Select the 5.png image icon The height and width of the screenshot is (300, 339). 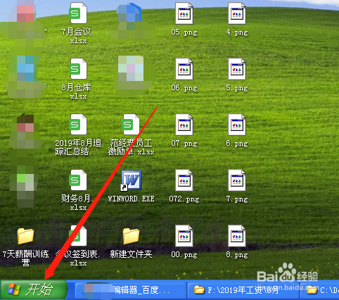[237, 69]
